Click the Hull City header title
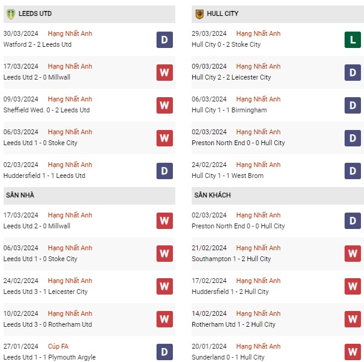 pyautogui.click(x=223, y=13)
